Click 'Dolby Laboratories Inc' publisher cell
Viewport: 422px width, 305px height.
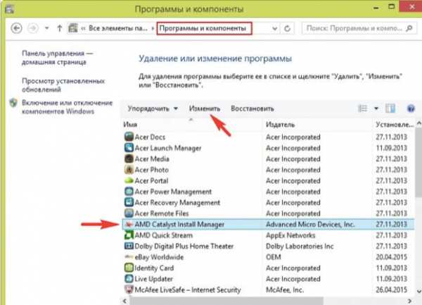tap(300, 246)
